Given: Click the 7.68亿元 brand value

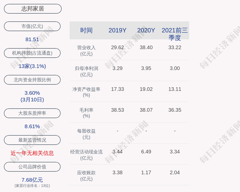Looking at the screenshot, I should [x=32, y=180].
